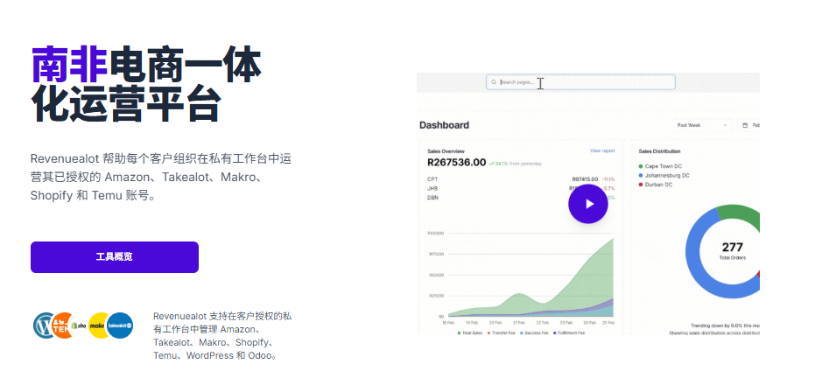Click the magnifier icon in search box
822x385 pixels.
point(494,82)
